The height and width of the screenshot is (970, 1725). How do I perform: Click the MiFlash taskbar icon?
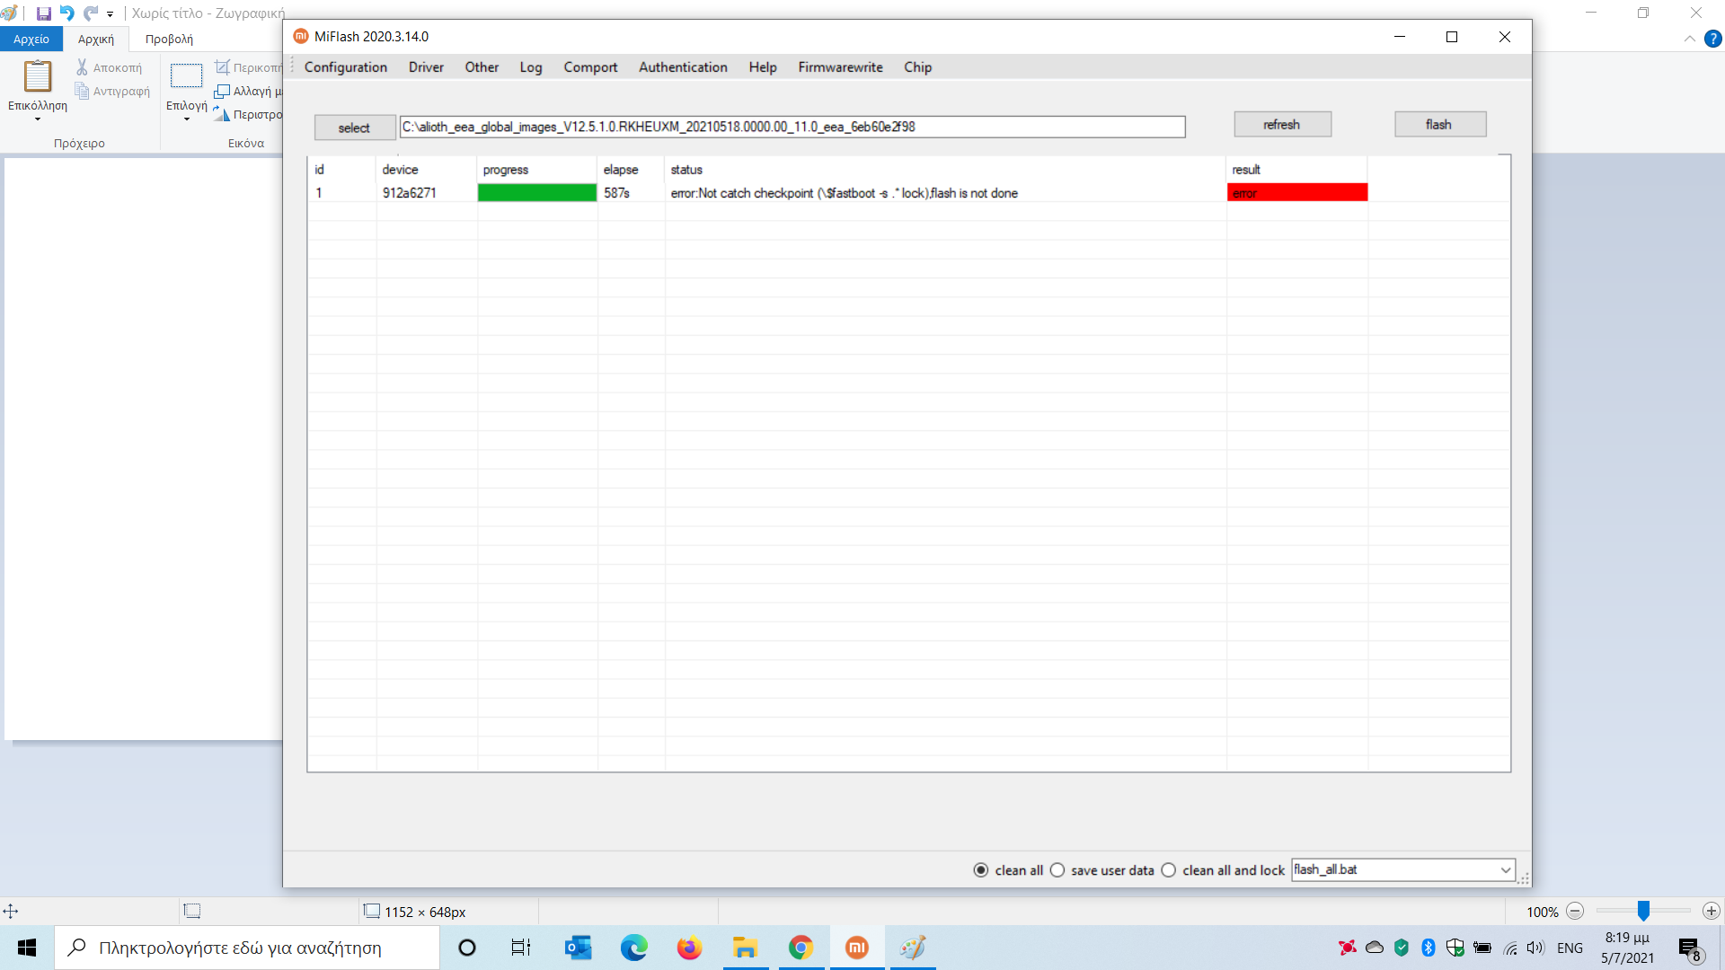click(x=857, y=948)
